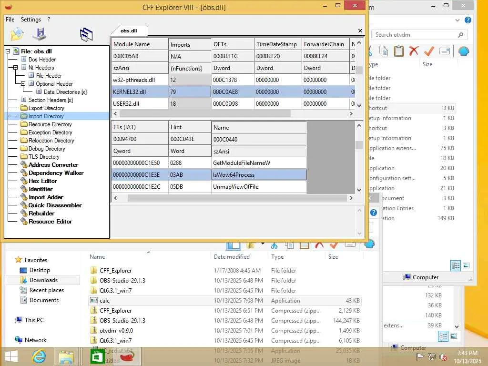Click the KERNEL32.dll module name cell
Screen dimensions: 488x366
140,92
